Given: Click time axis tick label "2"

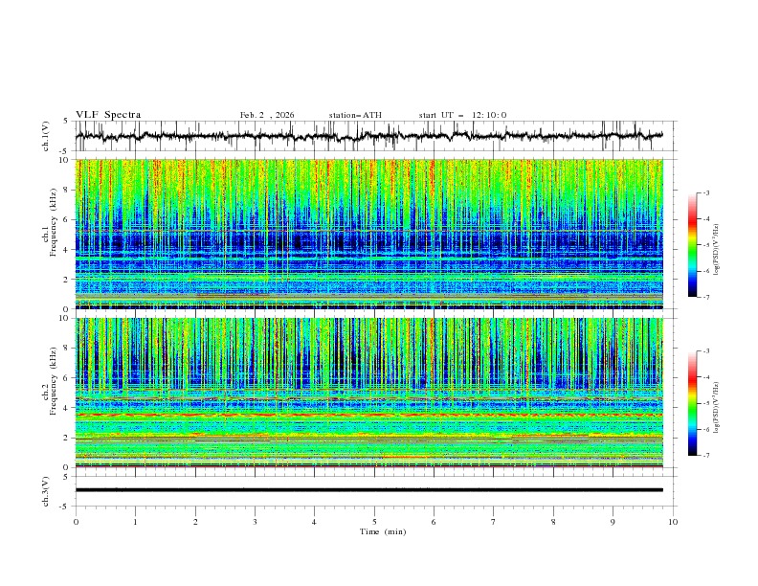Looking at the screenshot, I should (x=195, y=522).
